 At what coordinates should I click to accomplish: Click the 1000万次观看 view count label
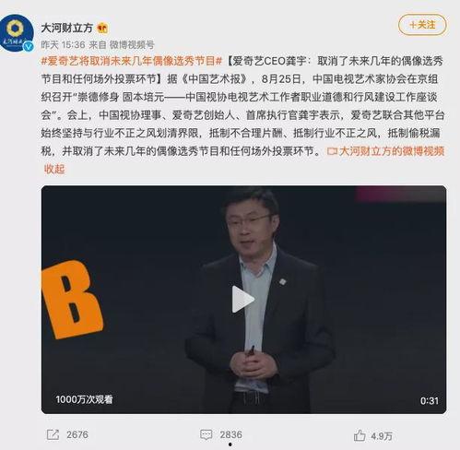pyautogui.click(x=84, y=399)
